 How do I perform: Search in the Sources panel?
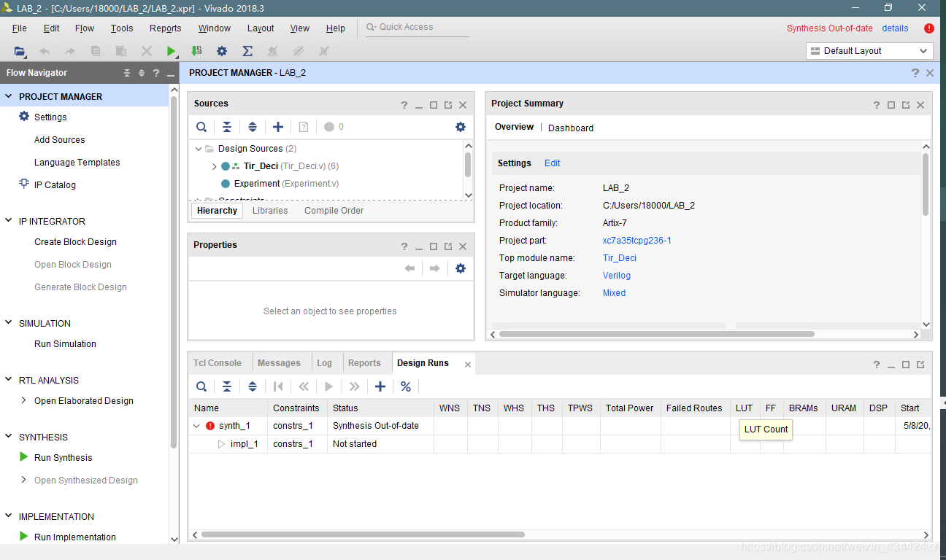pos(201,127)
